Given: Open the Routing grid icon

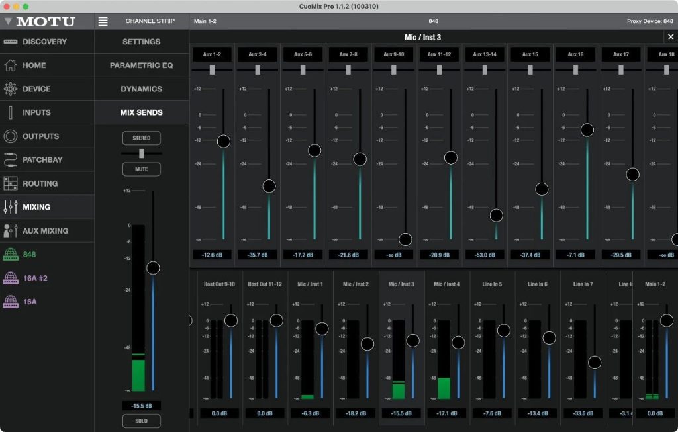Looking at the screenshot, I should pyautogui.click(x=10, y=183).
